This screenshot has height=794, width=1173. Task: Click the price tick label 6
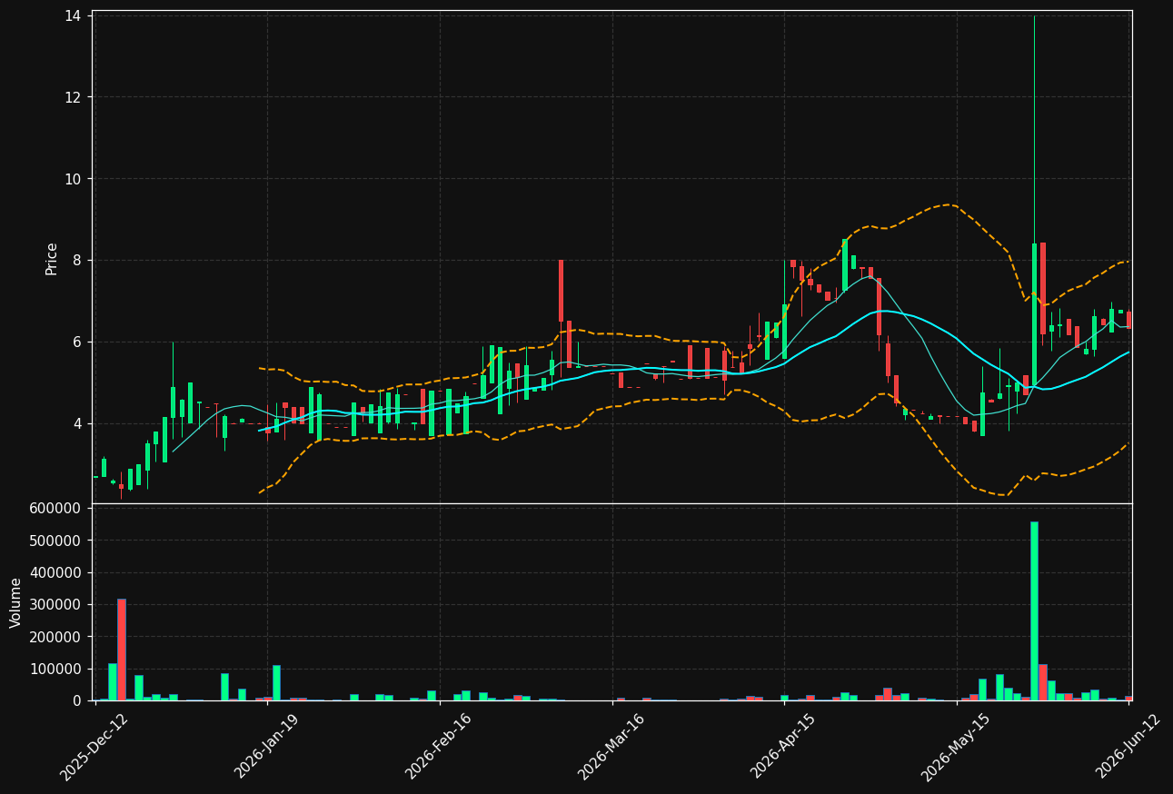click(77, 342)
